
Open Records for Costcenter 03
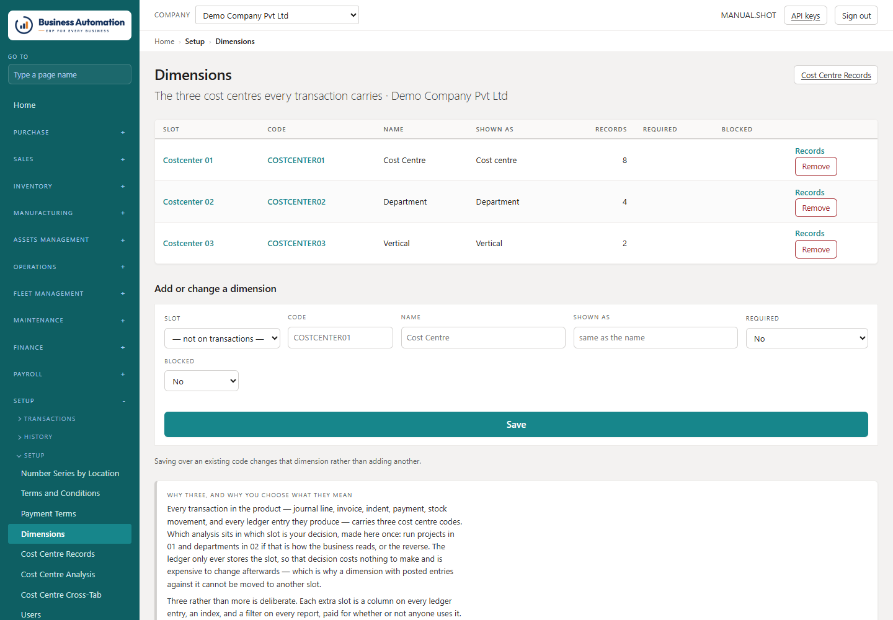[810, 234]
